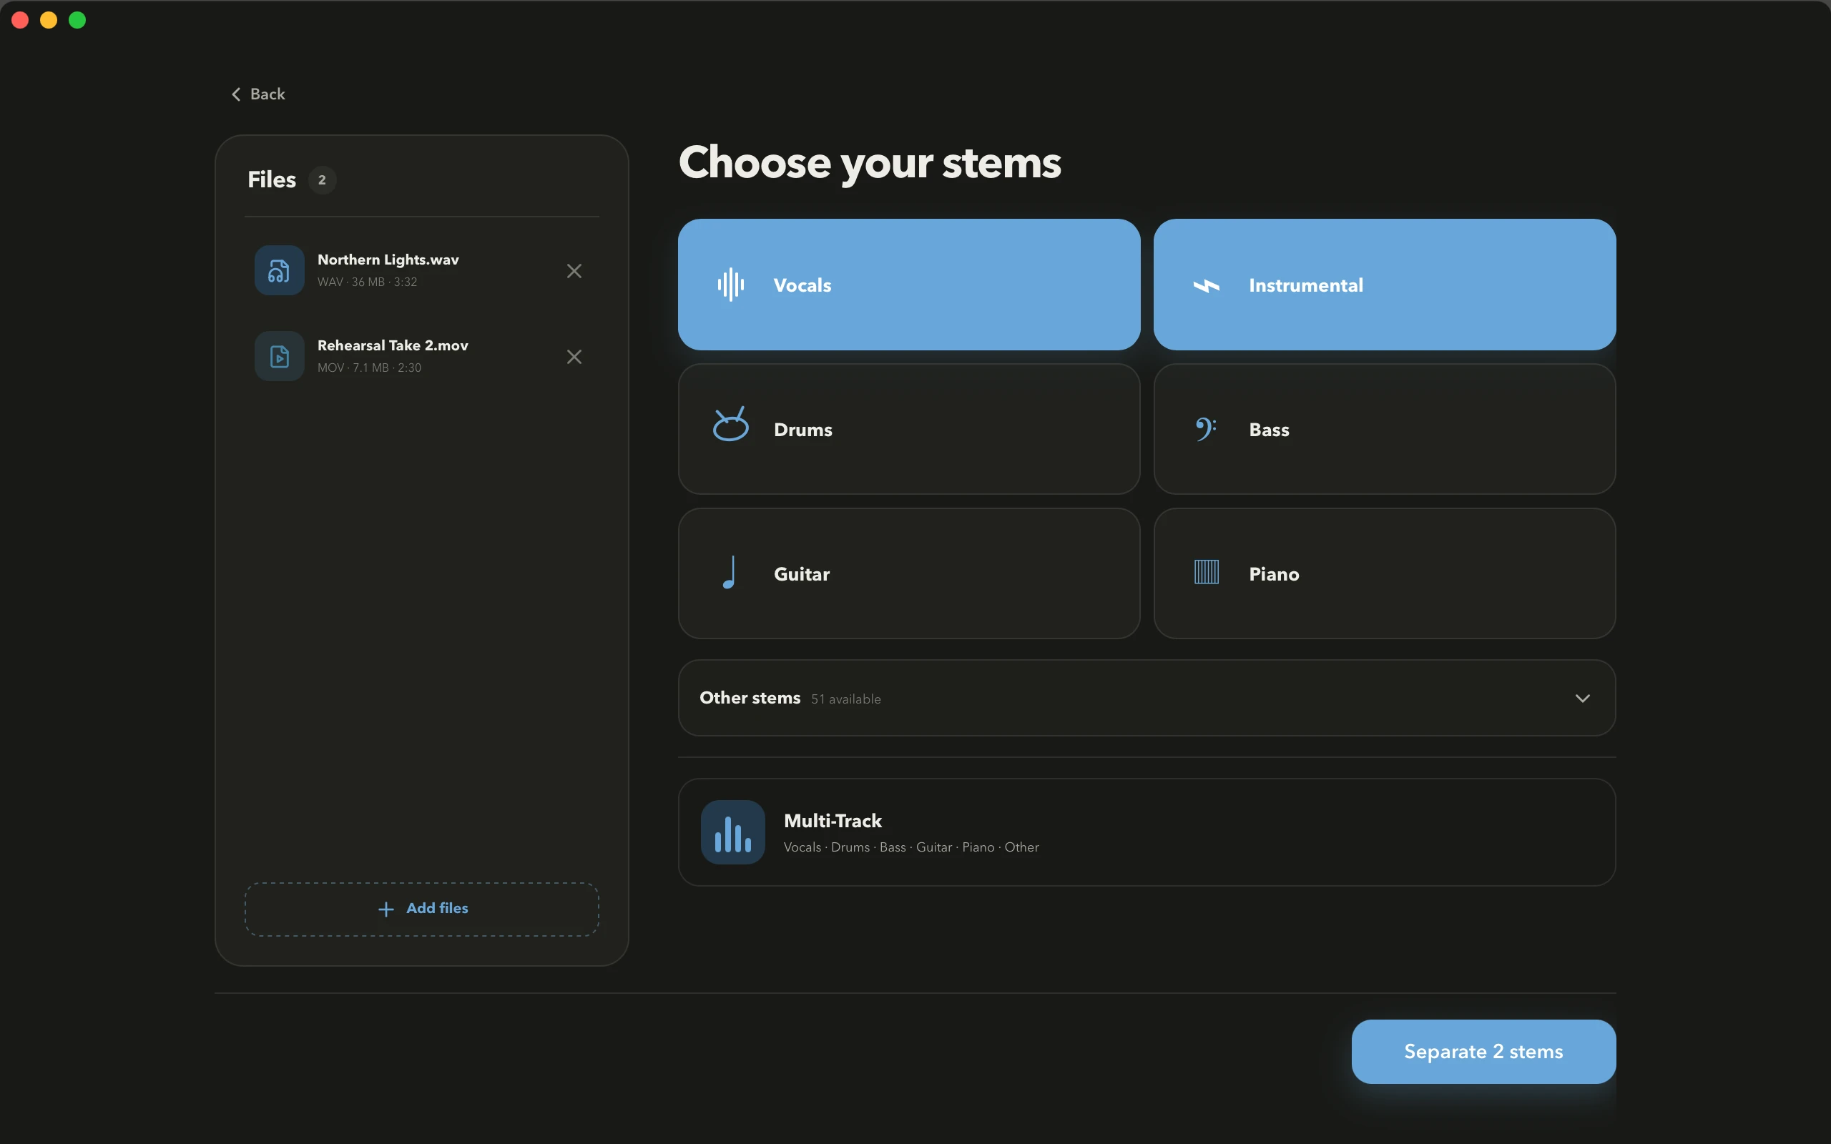Remove Northern Lights.wav from the list
This screenshot has width=1831, height=1144.
[574, 271]
